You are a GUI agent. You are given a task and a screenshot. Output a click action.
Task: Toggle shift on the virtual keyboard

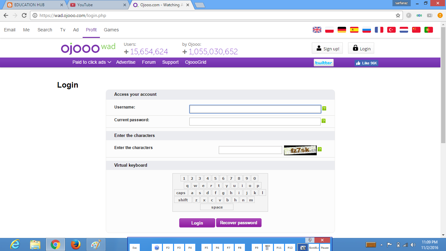(183, 200)
